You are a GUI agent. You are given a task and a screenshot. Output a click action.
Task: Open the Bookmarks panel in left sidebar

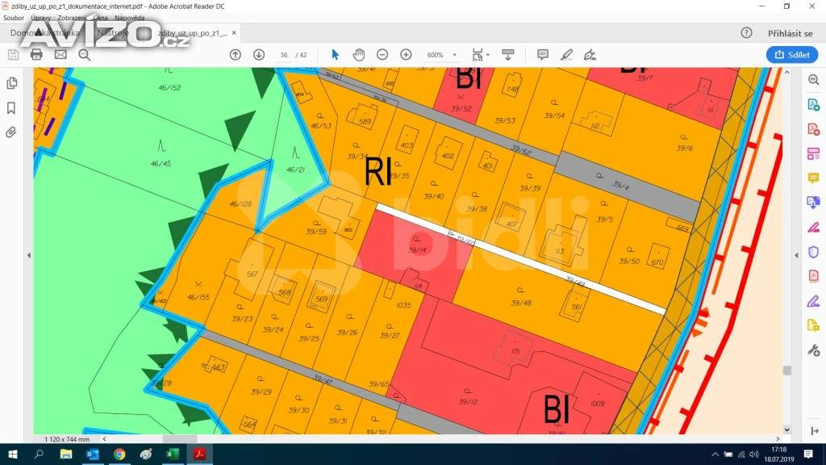click(x=11, y=107)
